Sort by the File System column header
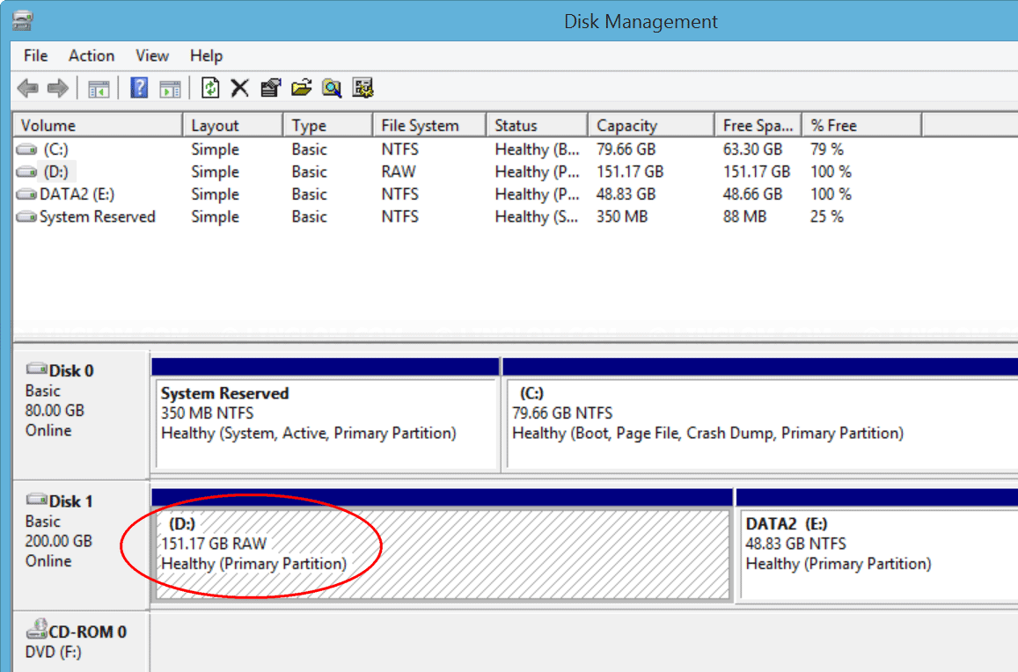This screenshot has width=1018, height=672. pos(420,126)
